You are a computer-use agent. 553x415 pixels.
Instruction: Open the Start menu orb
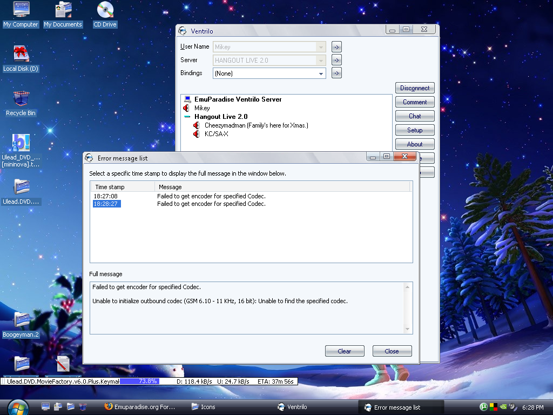tap(18, 407)
